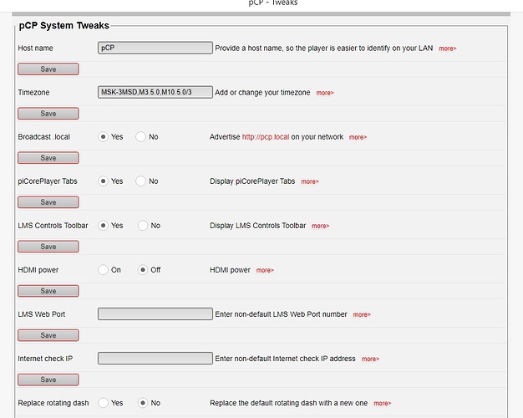Open more info about LMS Controls Toolbar
Image resolution: width=523 pixels, height=418 pixels.
point(320,226)
